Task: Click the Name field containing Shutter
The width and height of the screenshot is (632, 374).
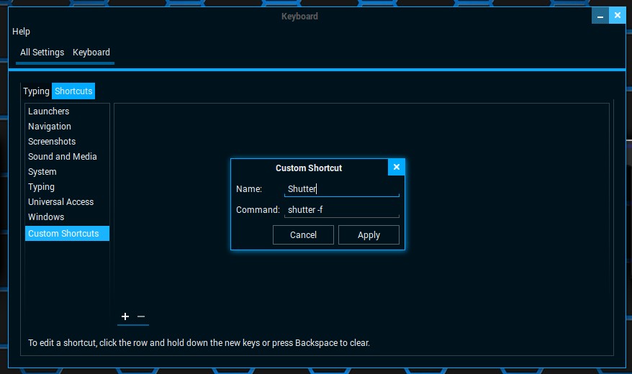Action: [341, 189]
